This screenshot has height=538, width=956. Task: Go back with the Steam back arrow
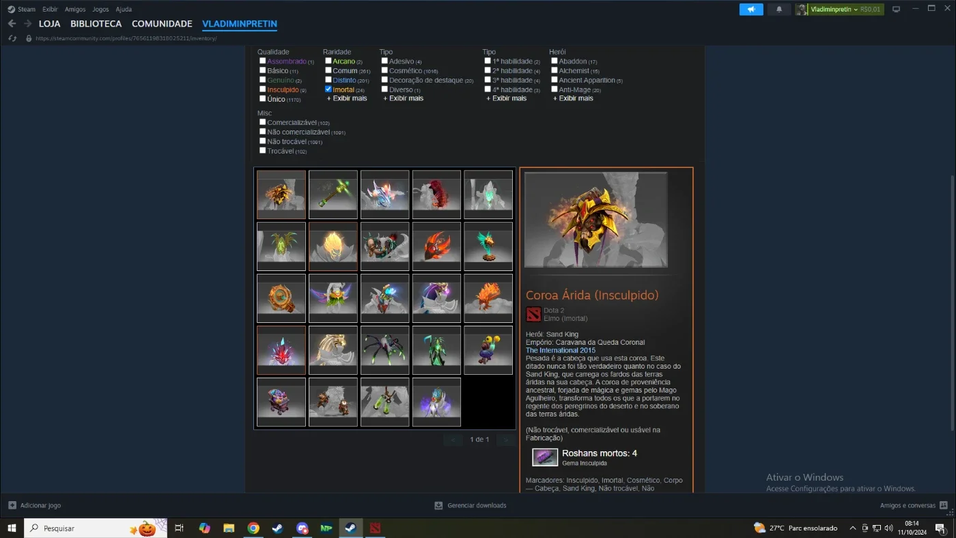pos(12,24)
